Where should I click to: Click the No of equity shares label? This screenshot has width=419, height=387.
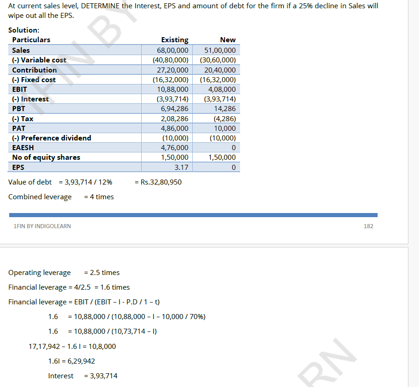coord(46,157)
